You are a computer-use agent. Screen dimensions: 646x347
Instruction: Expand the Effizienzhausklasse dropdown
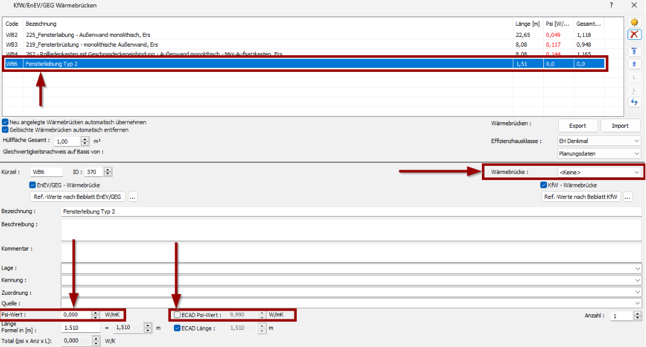click(x=599, y=141)
